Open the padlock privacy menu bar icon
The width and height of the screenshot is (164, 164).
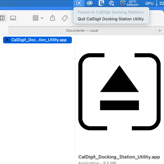tap(111, 3)
